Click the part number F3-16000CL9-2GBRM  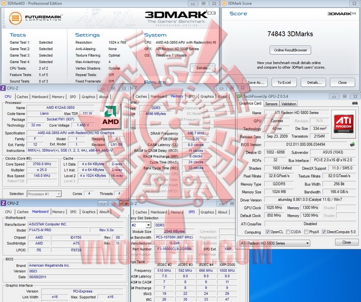174,249
